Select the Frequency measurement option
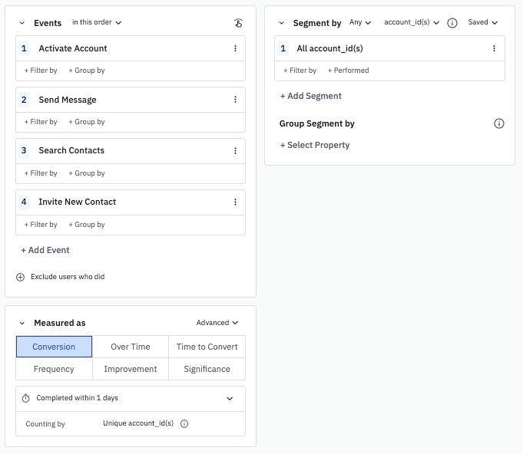 [54, 369]
